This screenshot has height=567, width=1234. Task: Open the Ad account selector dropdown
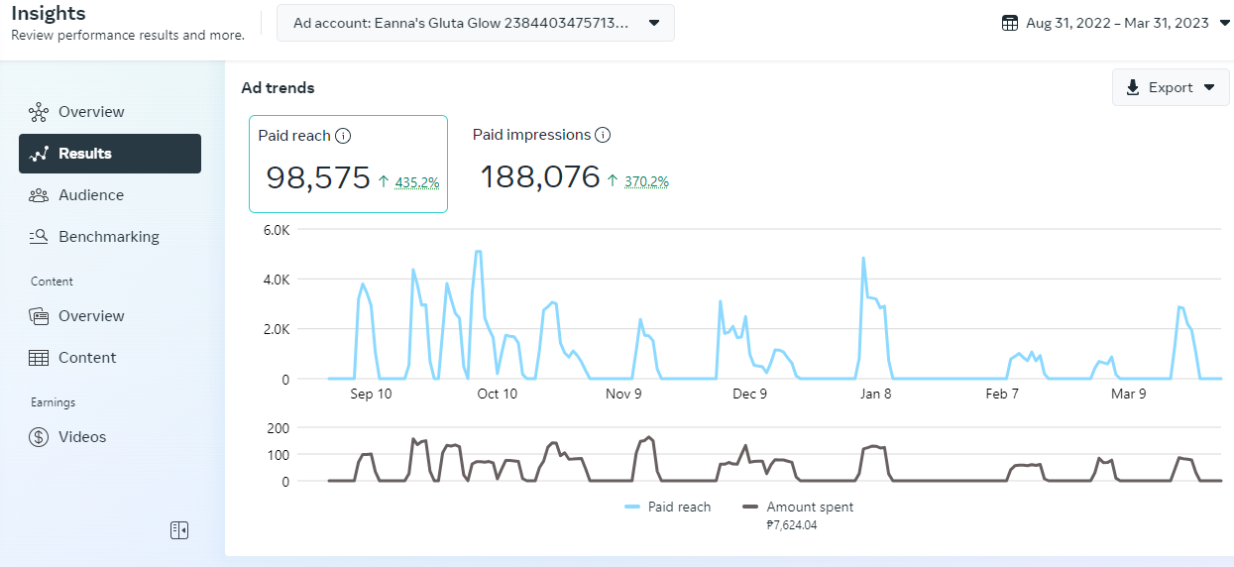point(476,23)
